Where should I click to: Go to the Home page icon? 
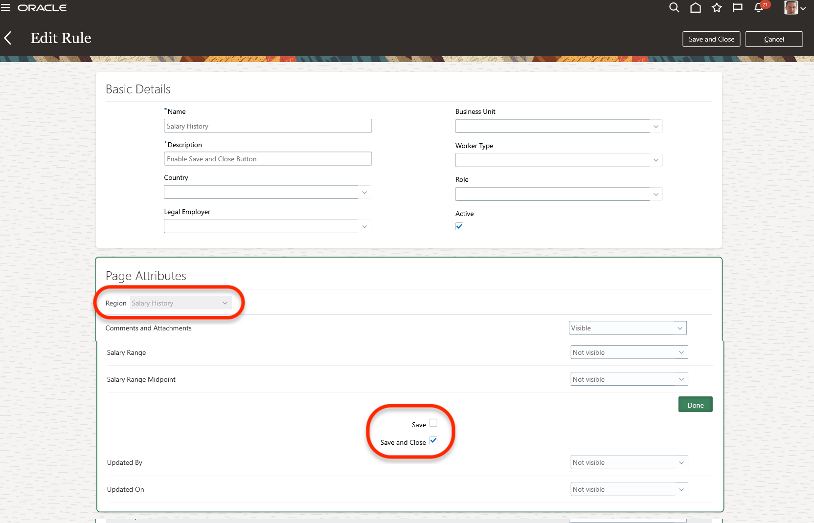695,8
